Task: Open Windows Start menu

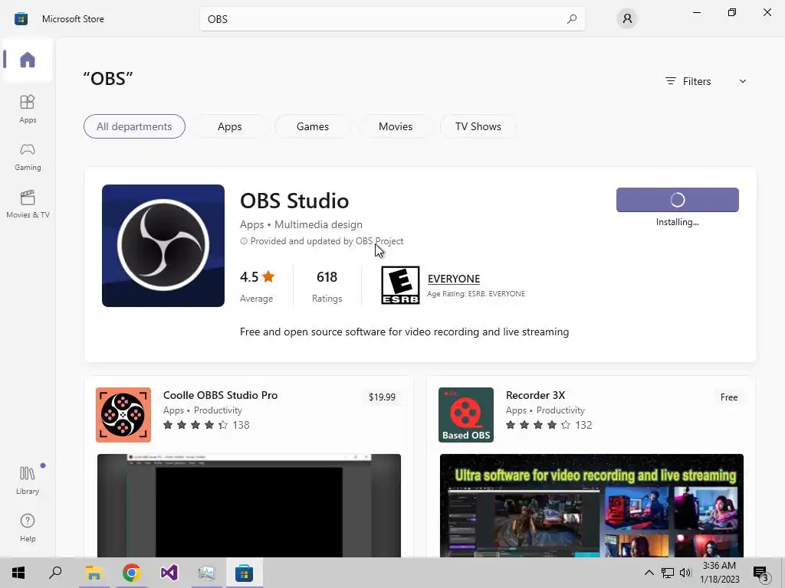Action: [x=18, y=573]
